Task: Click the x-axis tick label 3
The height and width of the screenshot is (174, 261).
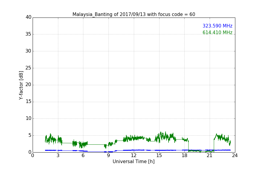Action: 58,156
